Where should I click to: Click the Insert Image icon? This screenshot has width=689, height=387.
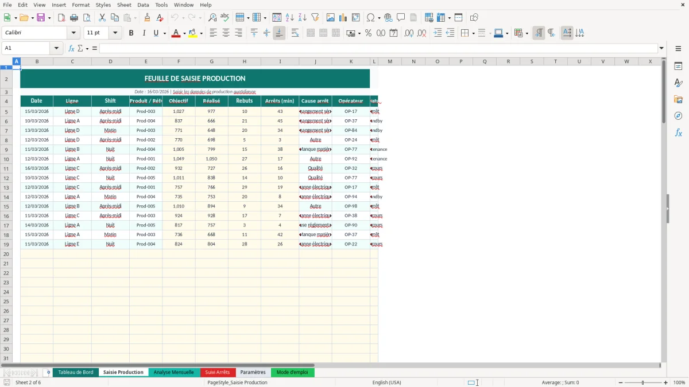(331, 18)
